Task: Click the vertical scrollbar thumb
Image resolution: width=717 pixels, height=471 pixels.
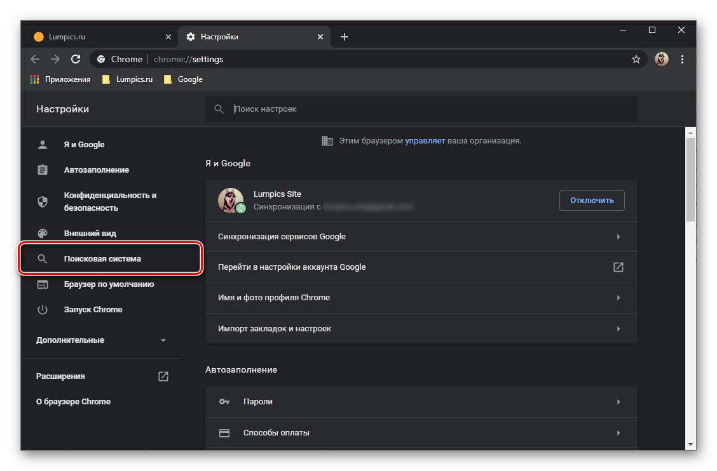Action: pyautogui.click(x=690, y=178)
